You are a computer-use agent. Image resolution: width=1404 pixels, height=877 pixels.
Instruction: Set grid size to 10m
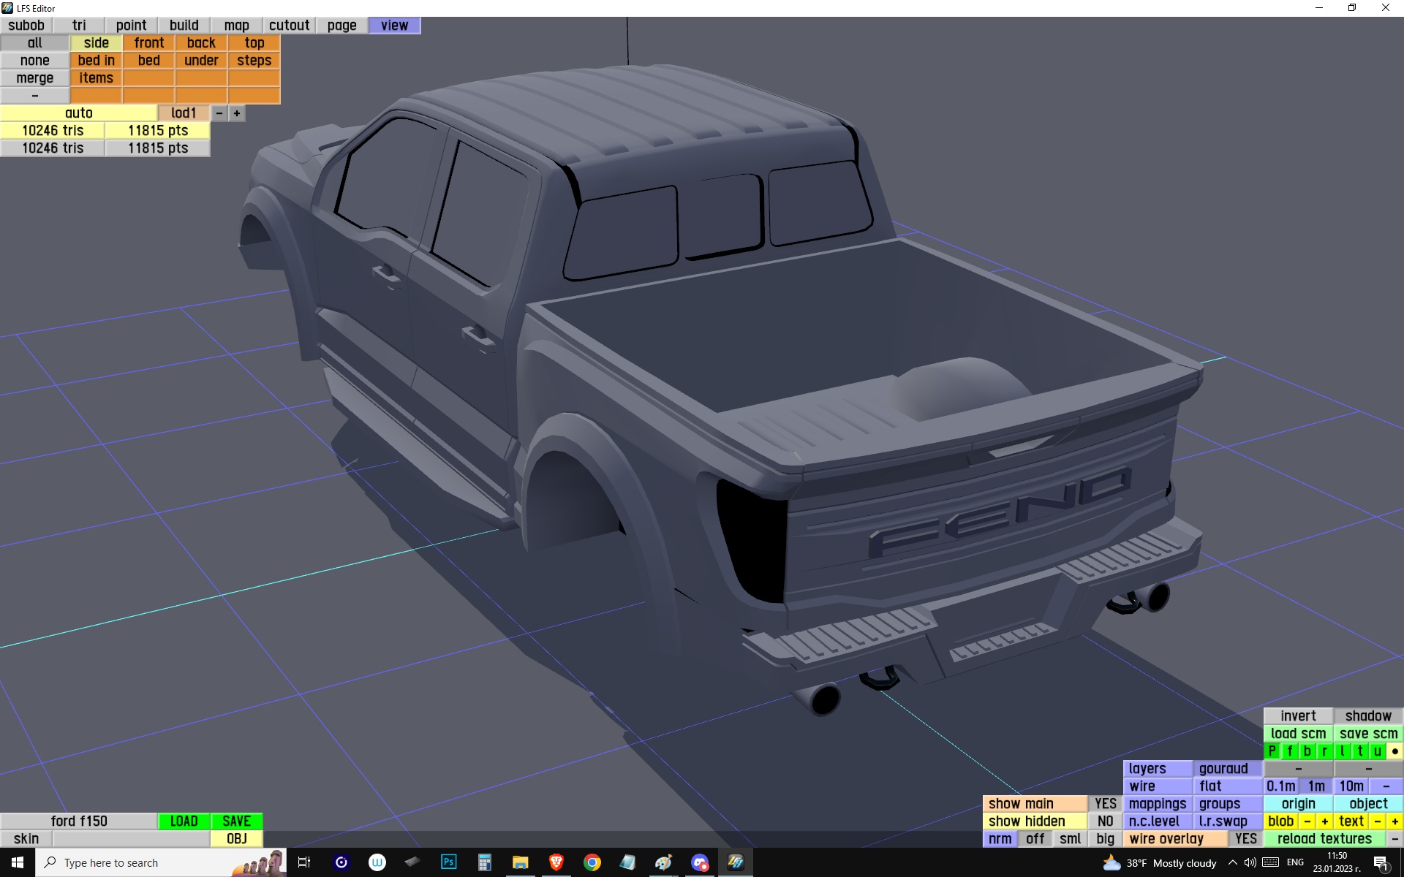point(1351,786)
